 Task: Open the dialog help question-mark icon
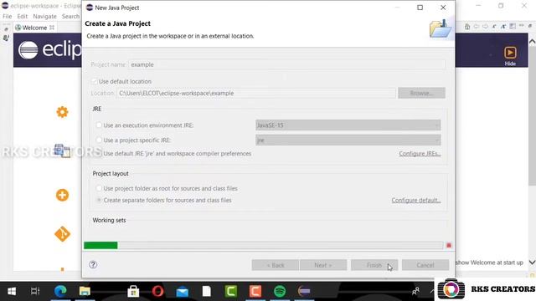coord(93,264)
